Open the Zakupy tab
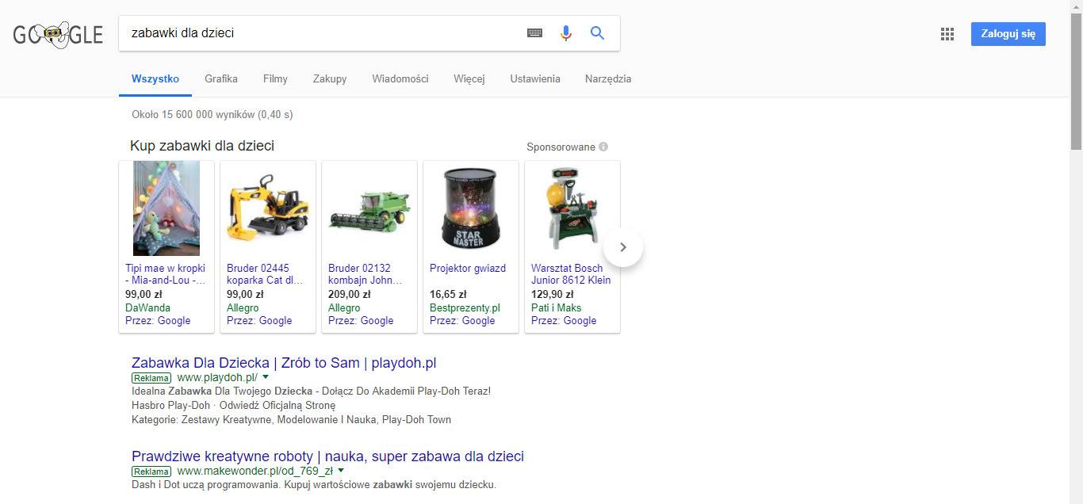Screen dimensions: 1083x504 click(x=330, y=78)
